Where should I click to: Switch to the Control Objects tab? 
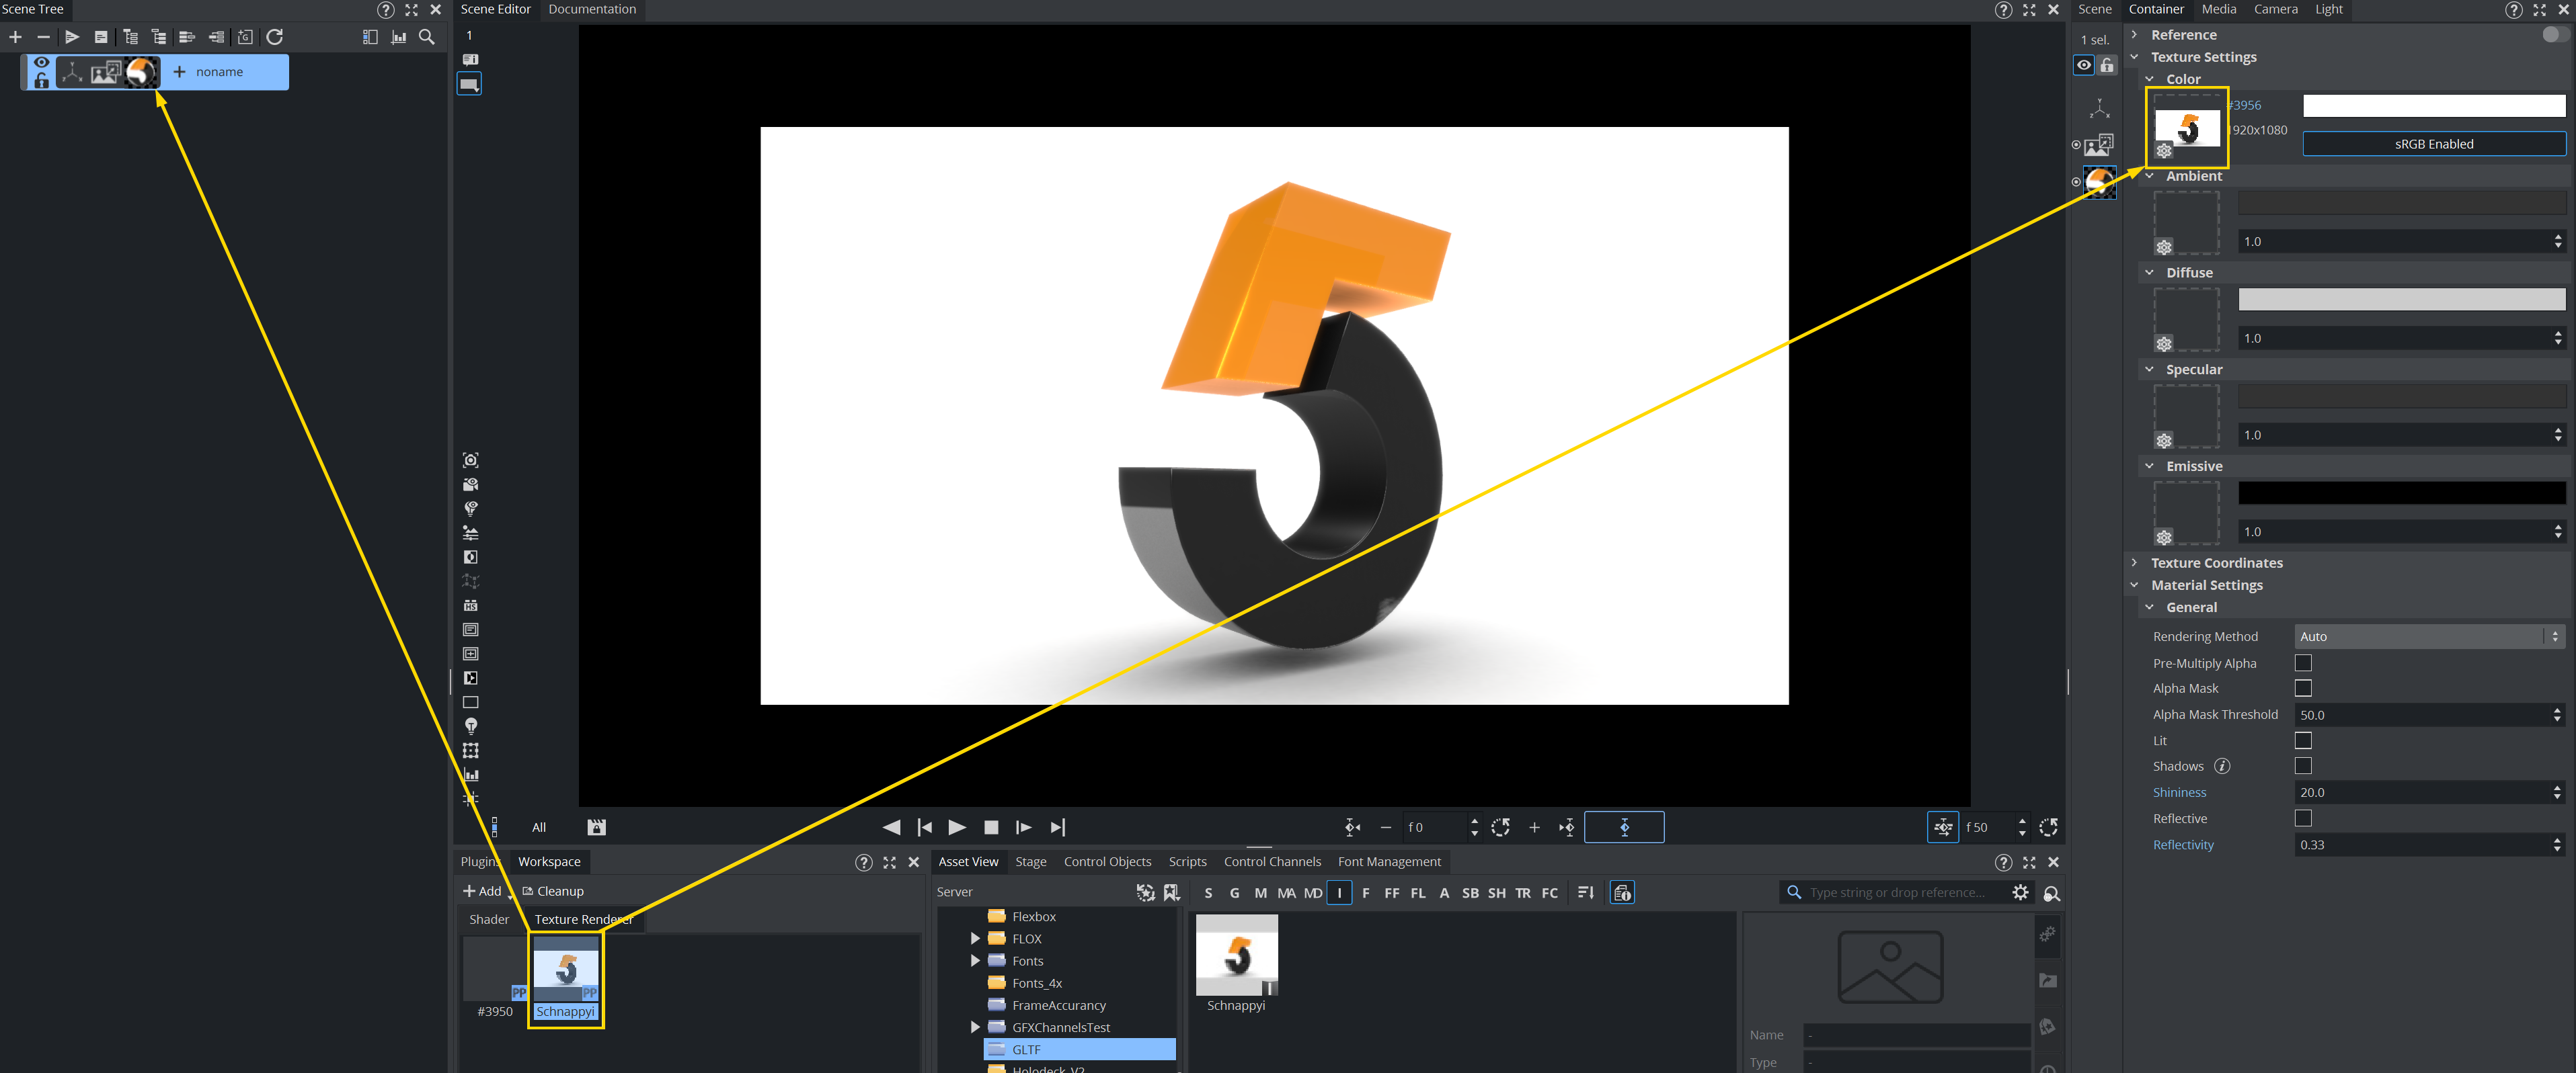[1107, 861]
